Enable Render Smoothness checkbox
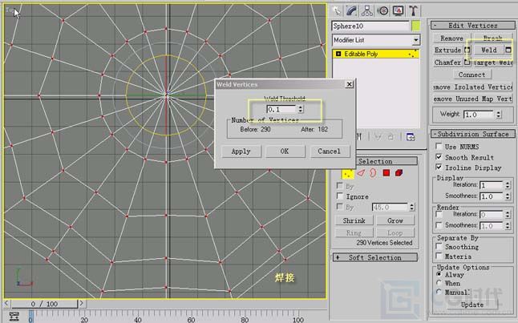The image size is (518, 323). 439,225
